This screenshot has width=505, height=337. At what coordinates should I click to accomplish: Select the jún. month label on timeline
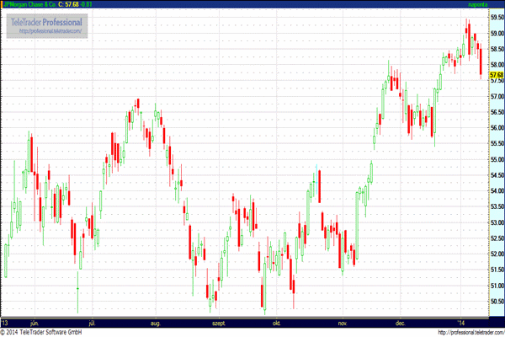(35, 324)
